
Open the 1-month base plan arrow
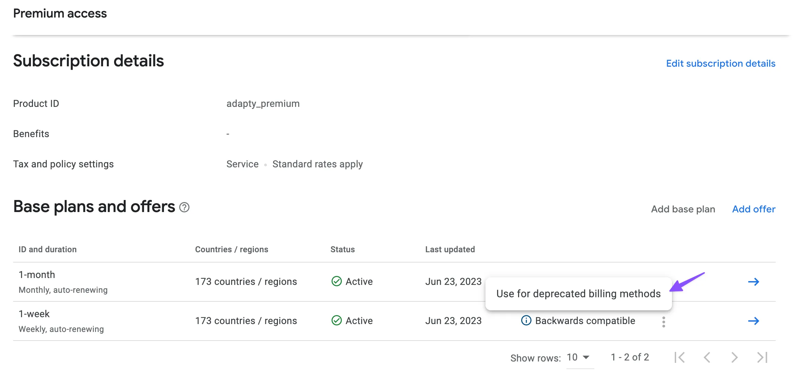click(x=753, y=282)
